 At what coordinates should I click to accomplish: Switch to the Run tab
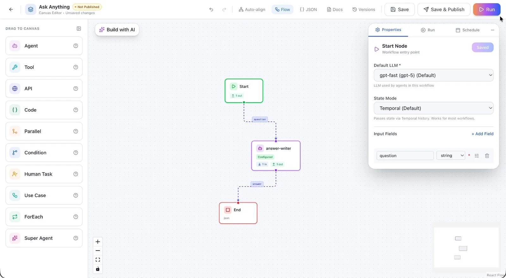(428, 30)
